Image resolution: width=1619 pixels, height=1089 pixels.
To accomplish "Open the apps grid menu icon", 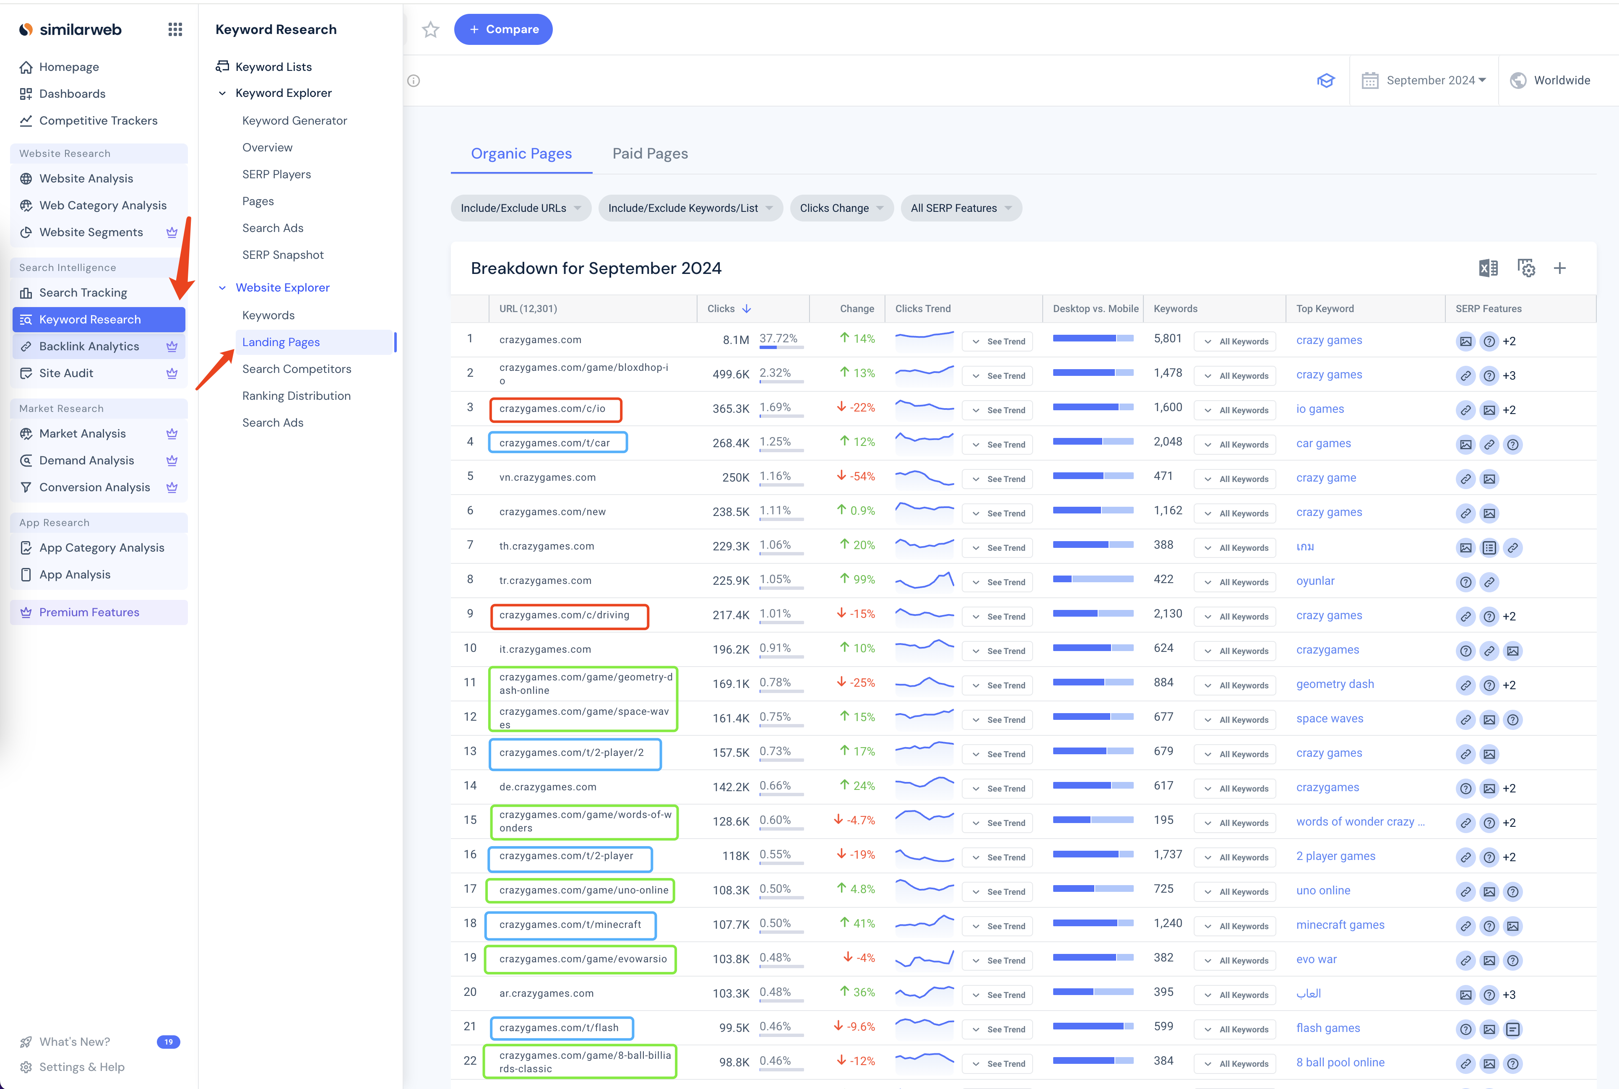I will tap(175, 29).
